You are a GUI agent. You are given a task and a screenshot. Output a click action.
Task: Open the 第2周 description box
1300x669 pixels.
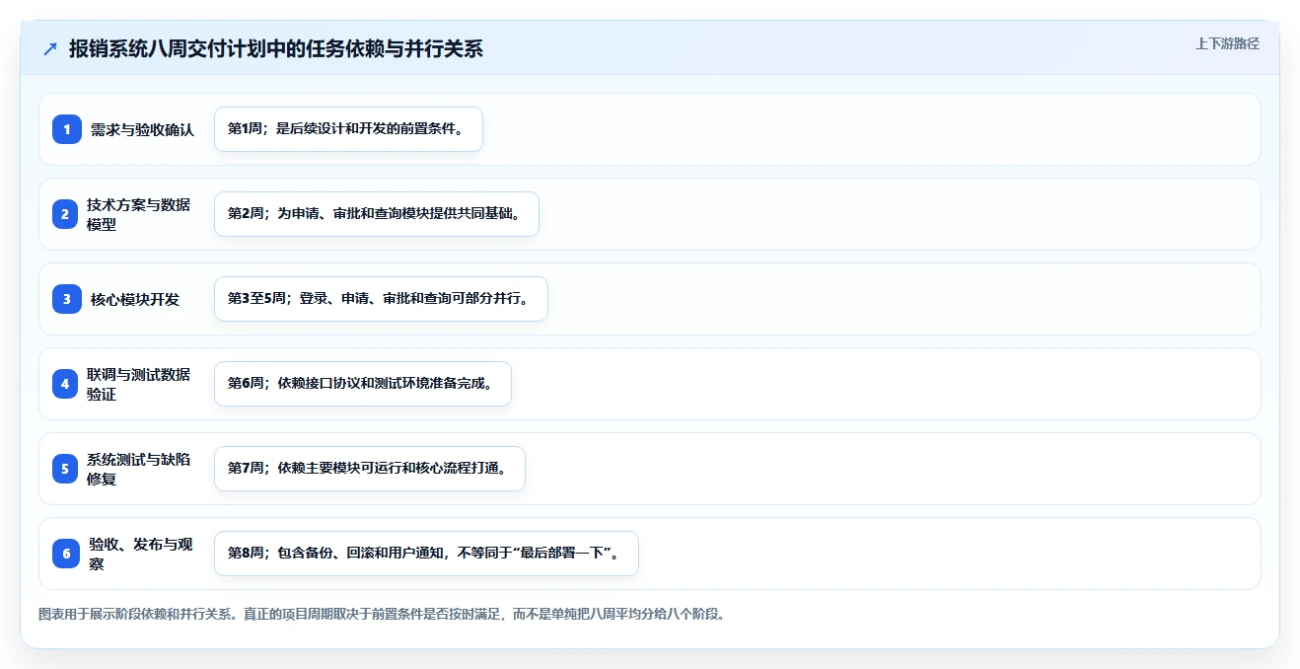tap(377, 214)
